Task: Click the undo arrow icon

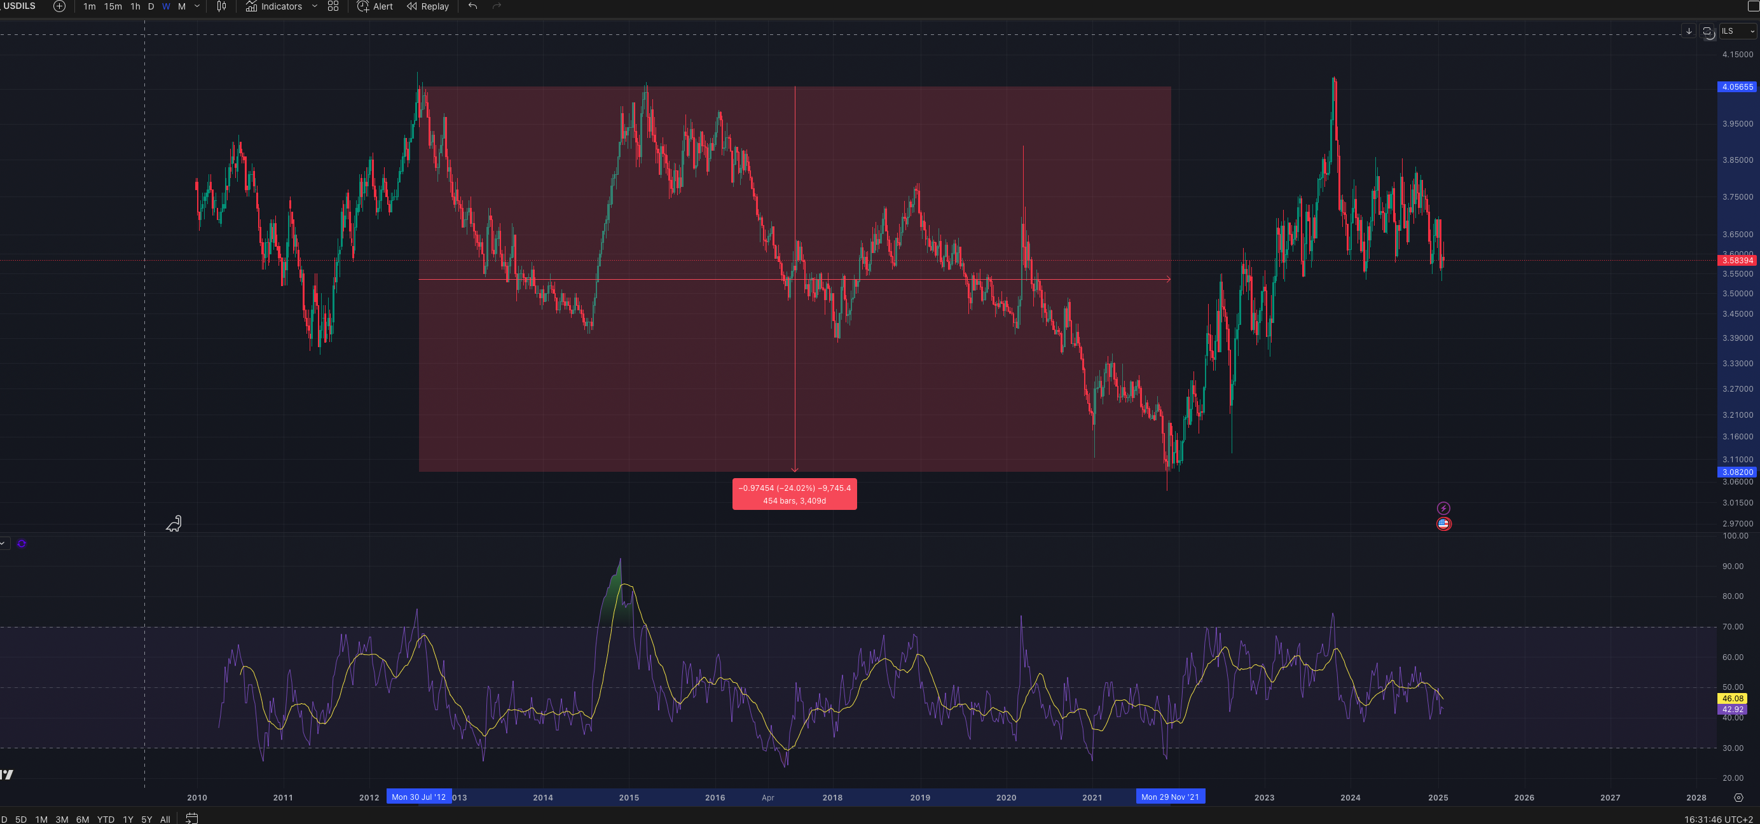Action: tap(472, 6)
